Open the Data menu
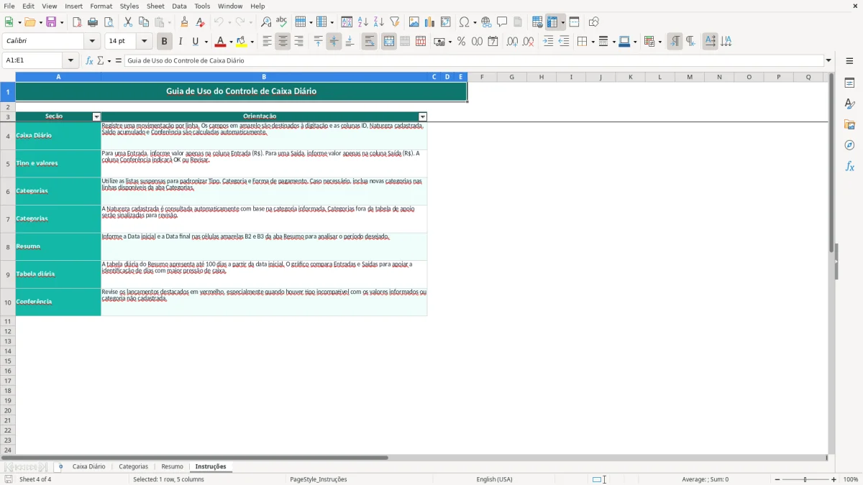863x485 pixels. (179, 6)
